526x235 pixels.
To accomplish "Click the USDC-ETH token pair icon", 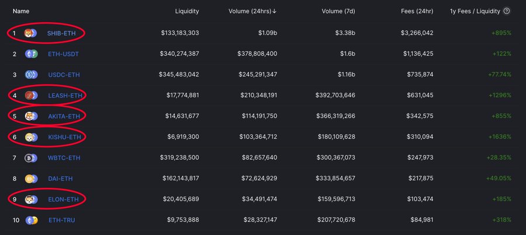I will click(31, 74).
